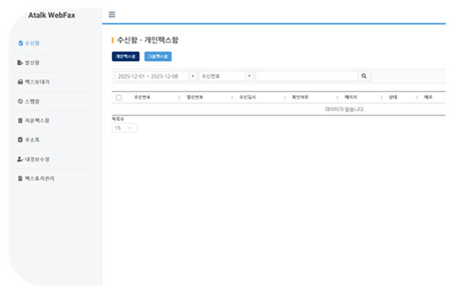The image size is (454, 294).
Task: Open the 스팸함 spam box icon
Action: tap(20, 101)
